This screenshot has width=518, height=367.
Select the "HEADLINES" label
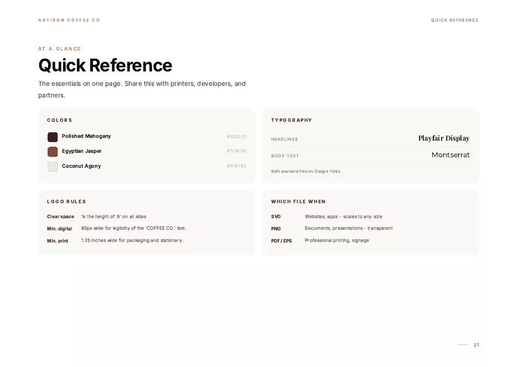[284, 139]
